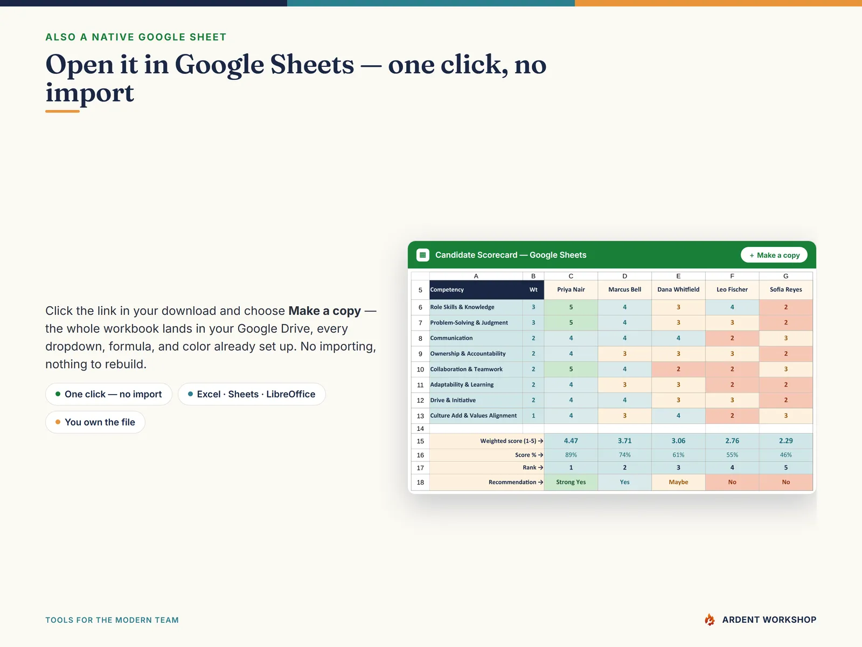Click the Also a native Google Sheet label
862x647 pixels.
136,37
